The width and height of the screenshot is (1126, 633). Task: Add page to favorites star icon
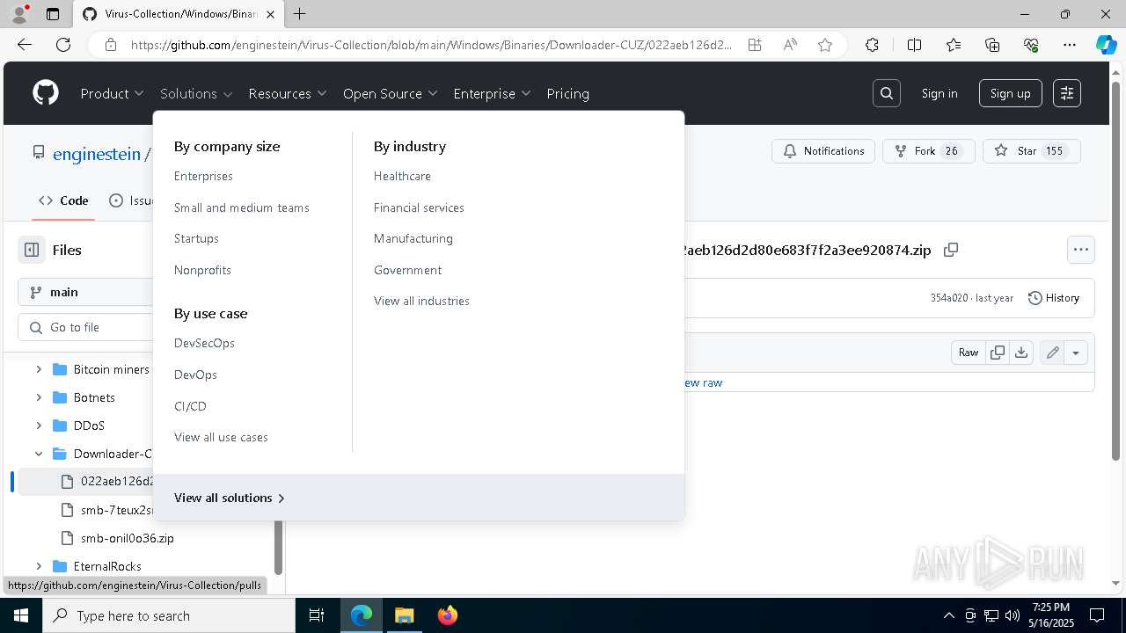click(825, 45)
